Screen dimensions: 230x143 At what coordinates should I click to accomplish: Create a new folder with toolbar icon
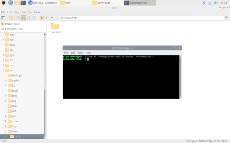11,18
